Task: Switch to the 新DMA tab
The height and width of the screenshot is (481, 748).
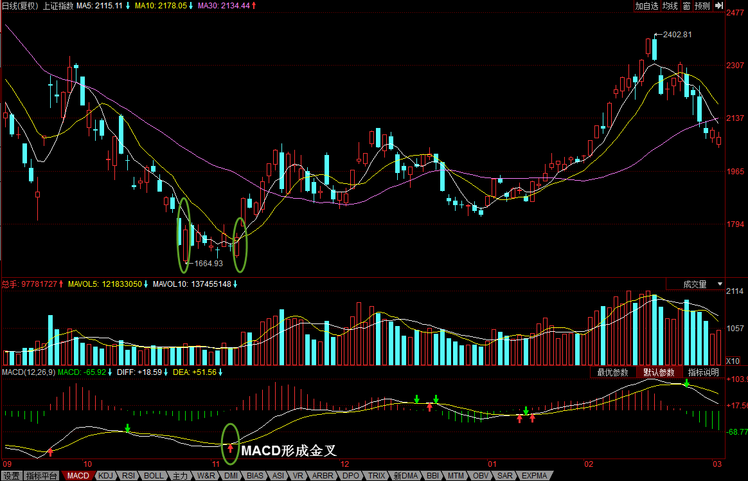Action: click(x=406, y=476)
